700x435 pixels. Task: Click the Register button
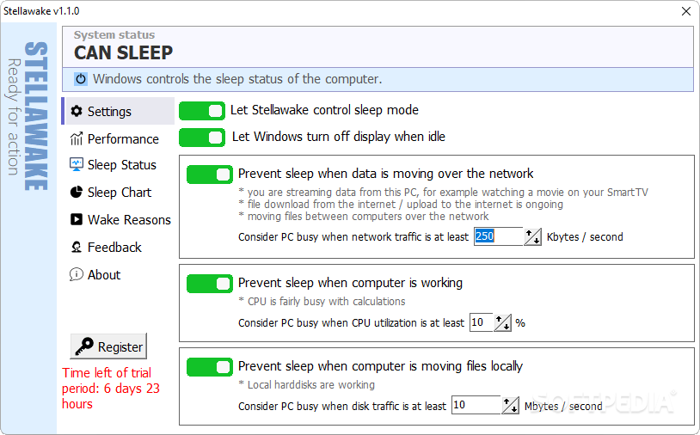(x=108, y=346)
